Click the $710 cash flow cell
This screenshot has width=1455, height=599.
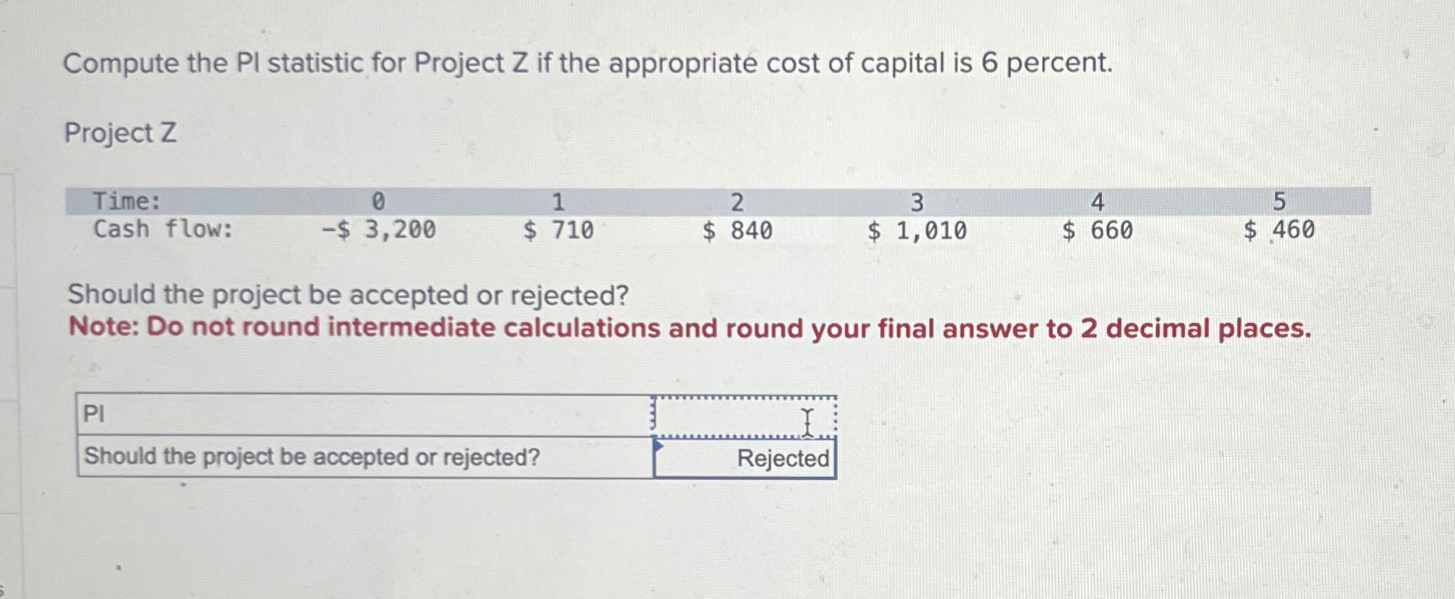tap(558, 229)
